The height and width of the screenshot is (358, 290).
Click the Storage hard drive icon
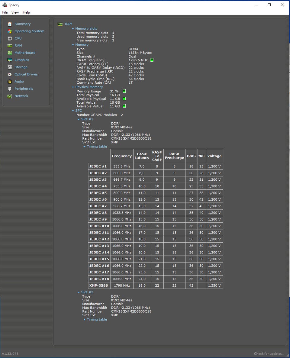pyautogui.click(x=10, y=67)
